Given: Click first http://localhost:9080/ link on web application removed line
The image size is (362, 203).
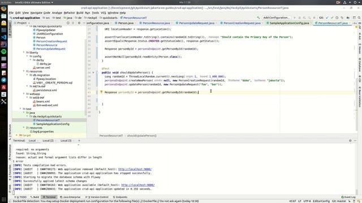Looking at the screenshot, I should pyautogui.click(x=135, y=169).
